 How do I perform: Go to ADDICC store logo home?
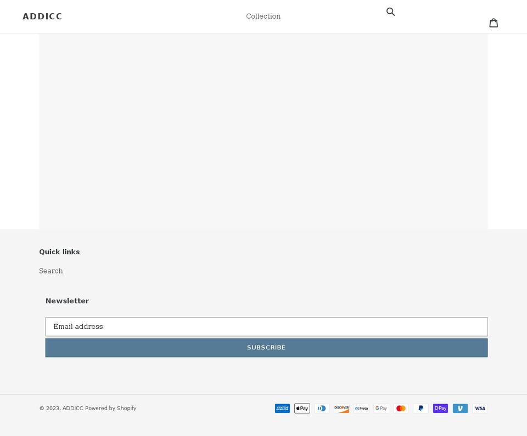tap(42, 16)
